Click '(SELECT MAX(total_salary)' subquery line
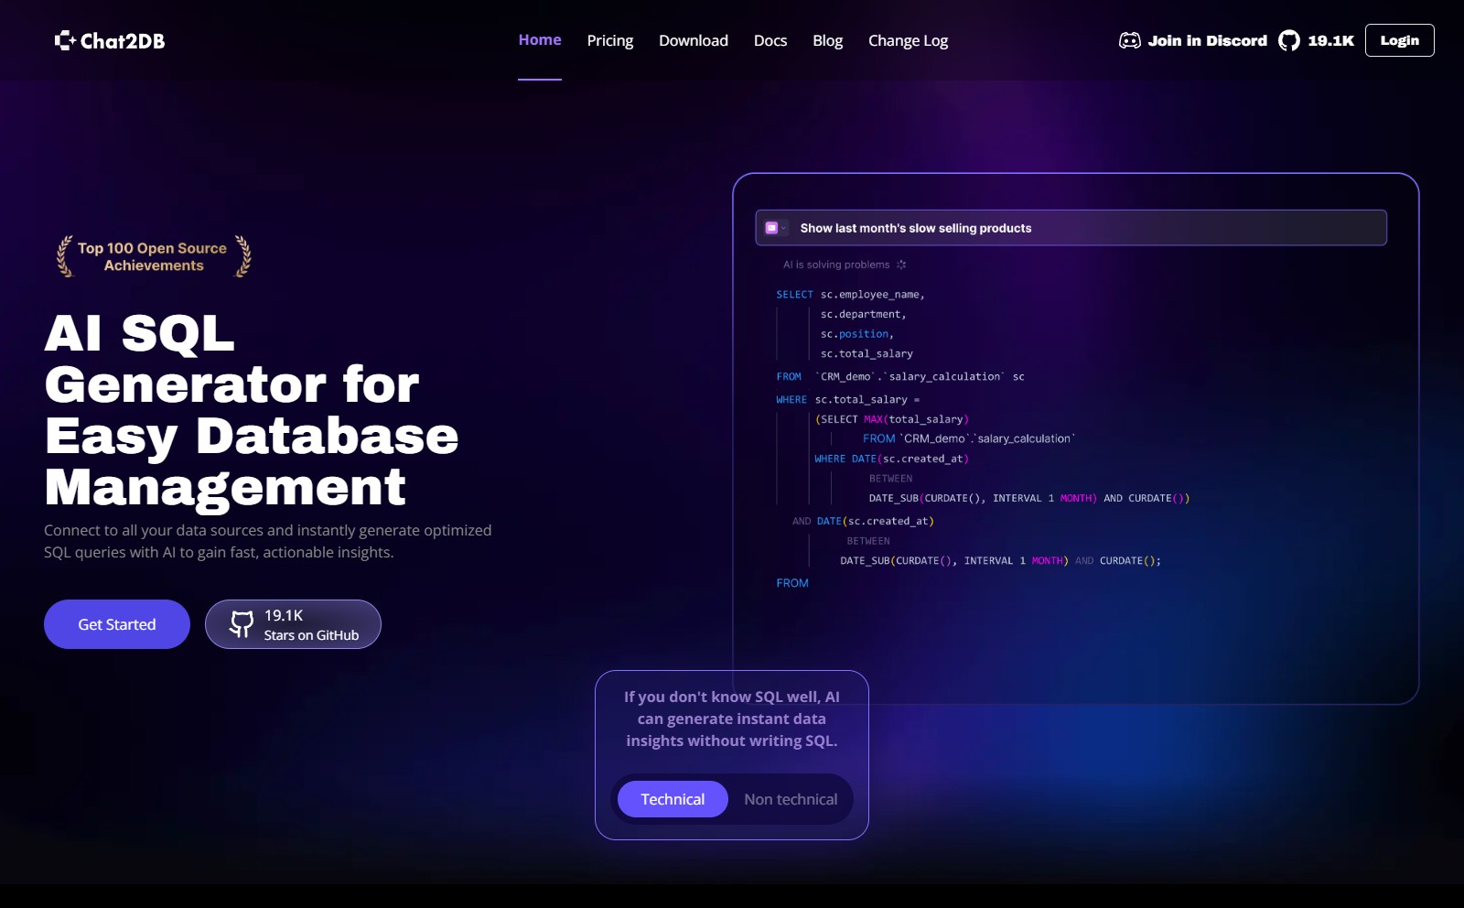Image resolution: width=1464 pixels, height=908 pixels. [x=892, y=419]
